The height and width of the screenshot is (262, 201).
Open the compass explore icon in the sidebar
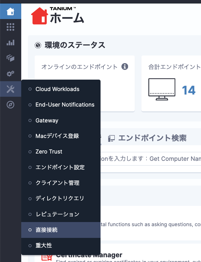pyautogui.click(x=10, y=105)
